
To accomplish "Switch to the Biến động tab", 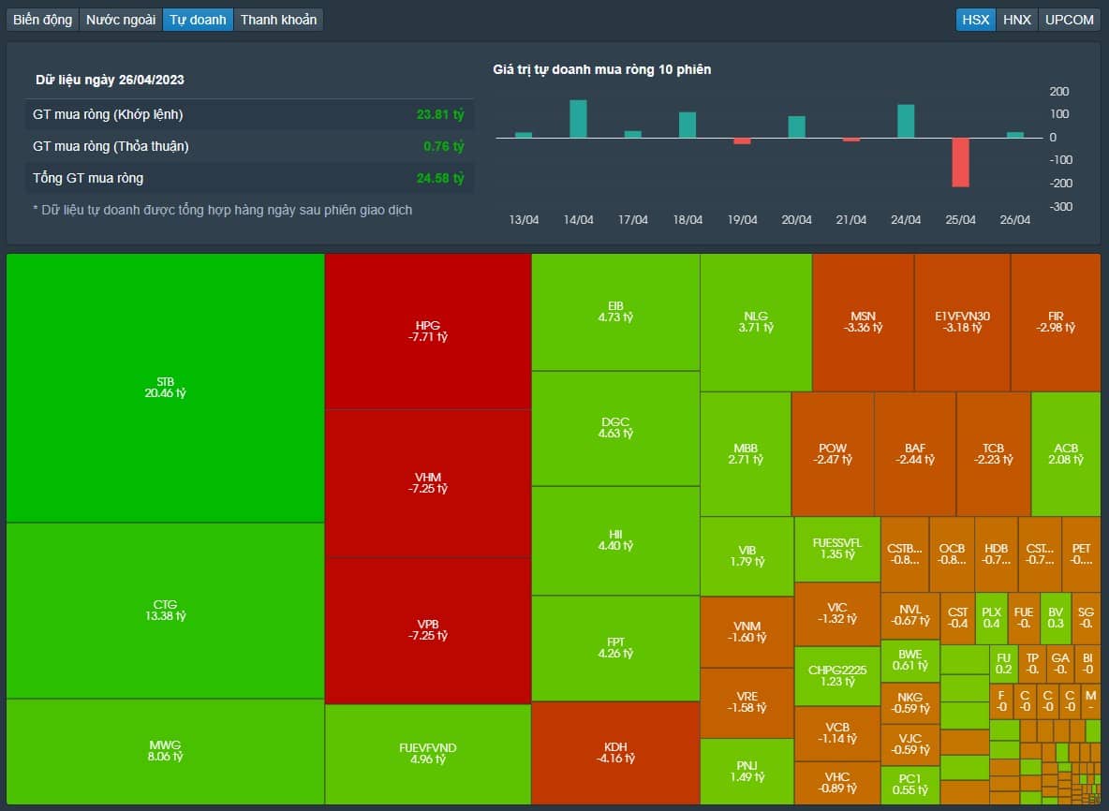I will (x=42, y=20).
